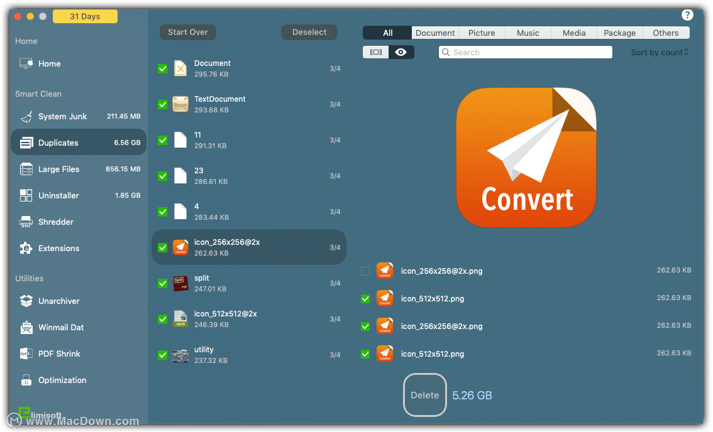This screenshot has width=713, height=432.
Task: Click the Start Over button
Action: (188, 32)
